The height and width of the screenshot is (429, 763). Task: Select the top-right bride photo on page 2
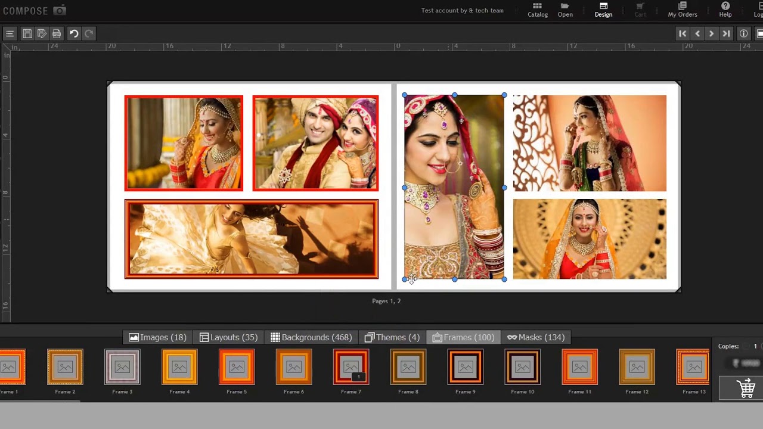click(590, 143)
